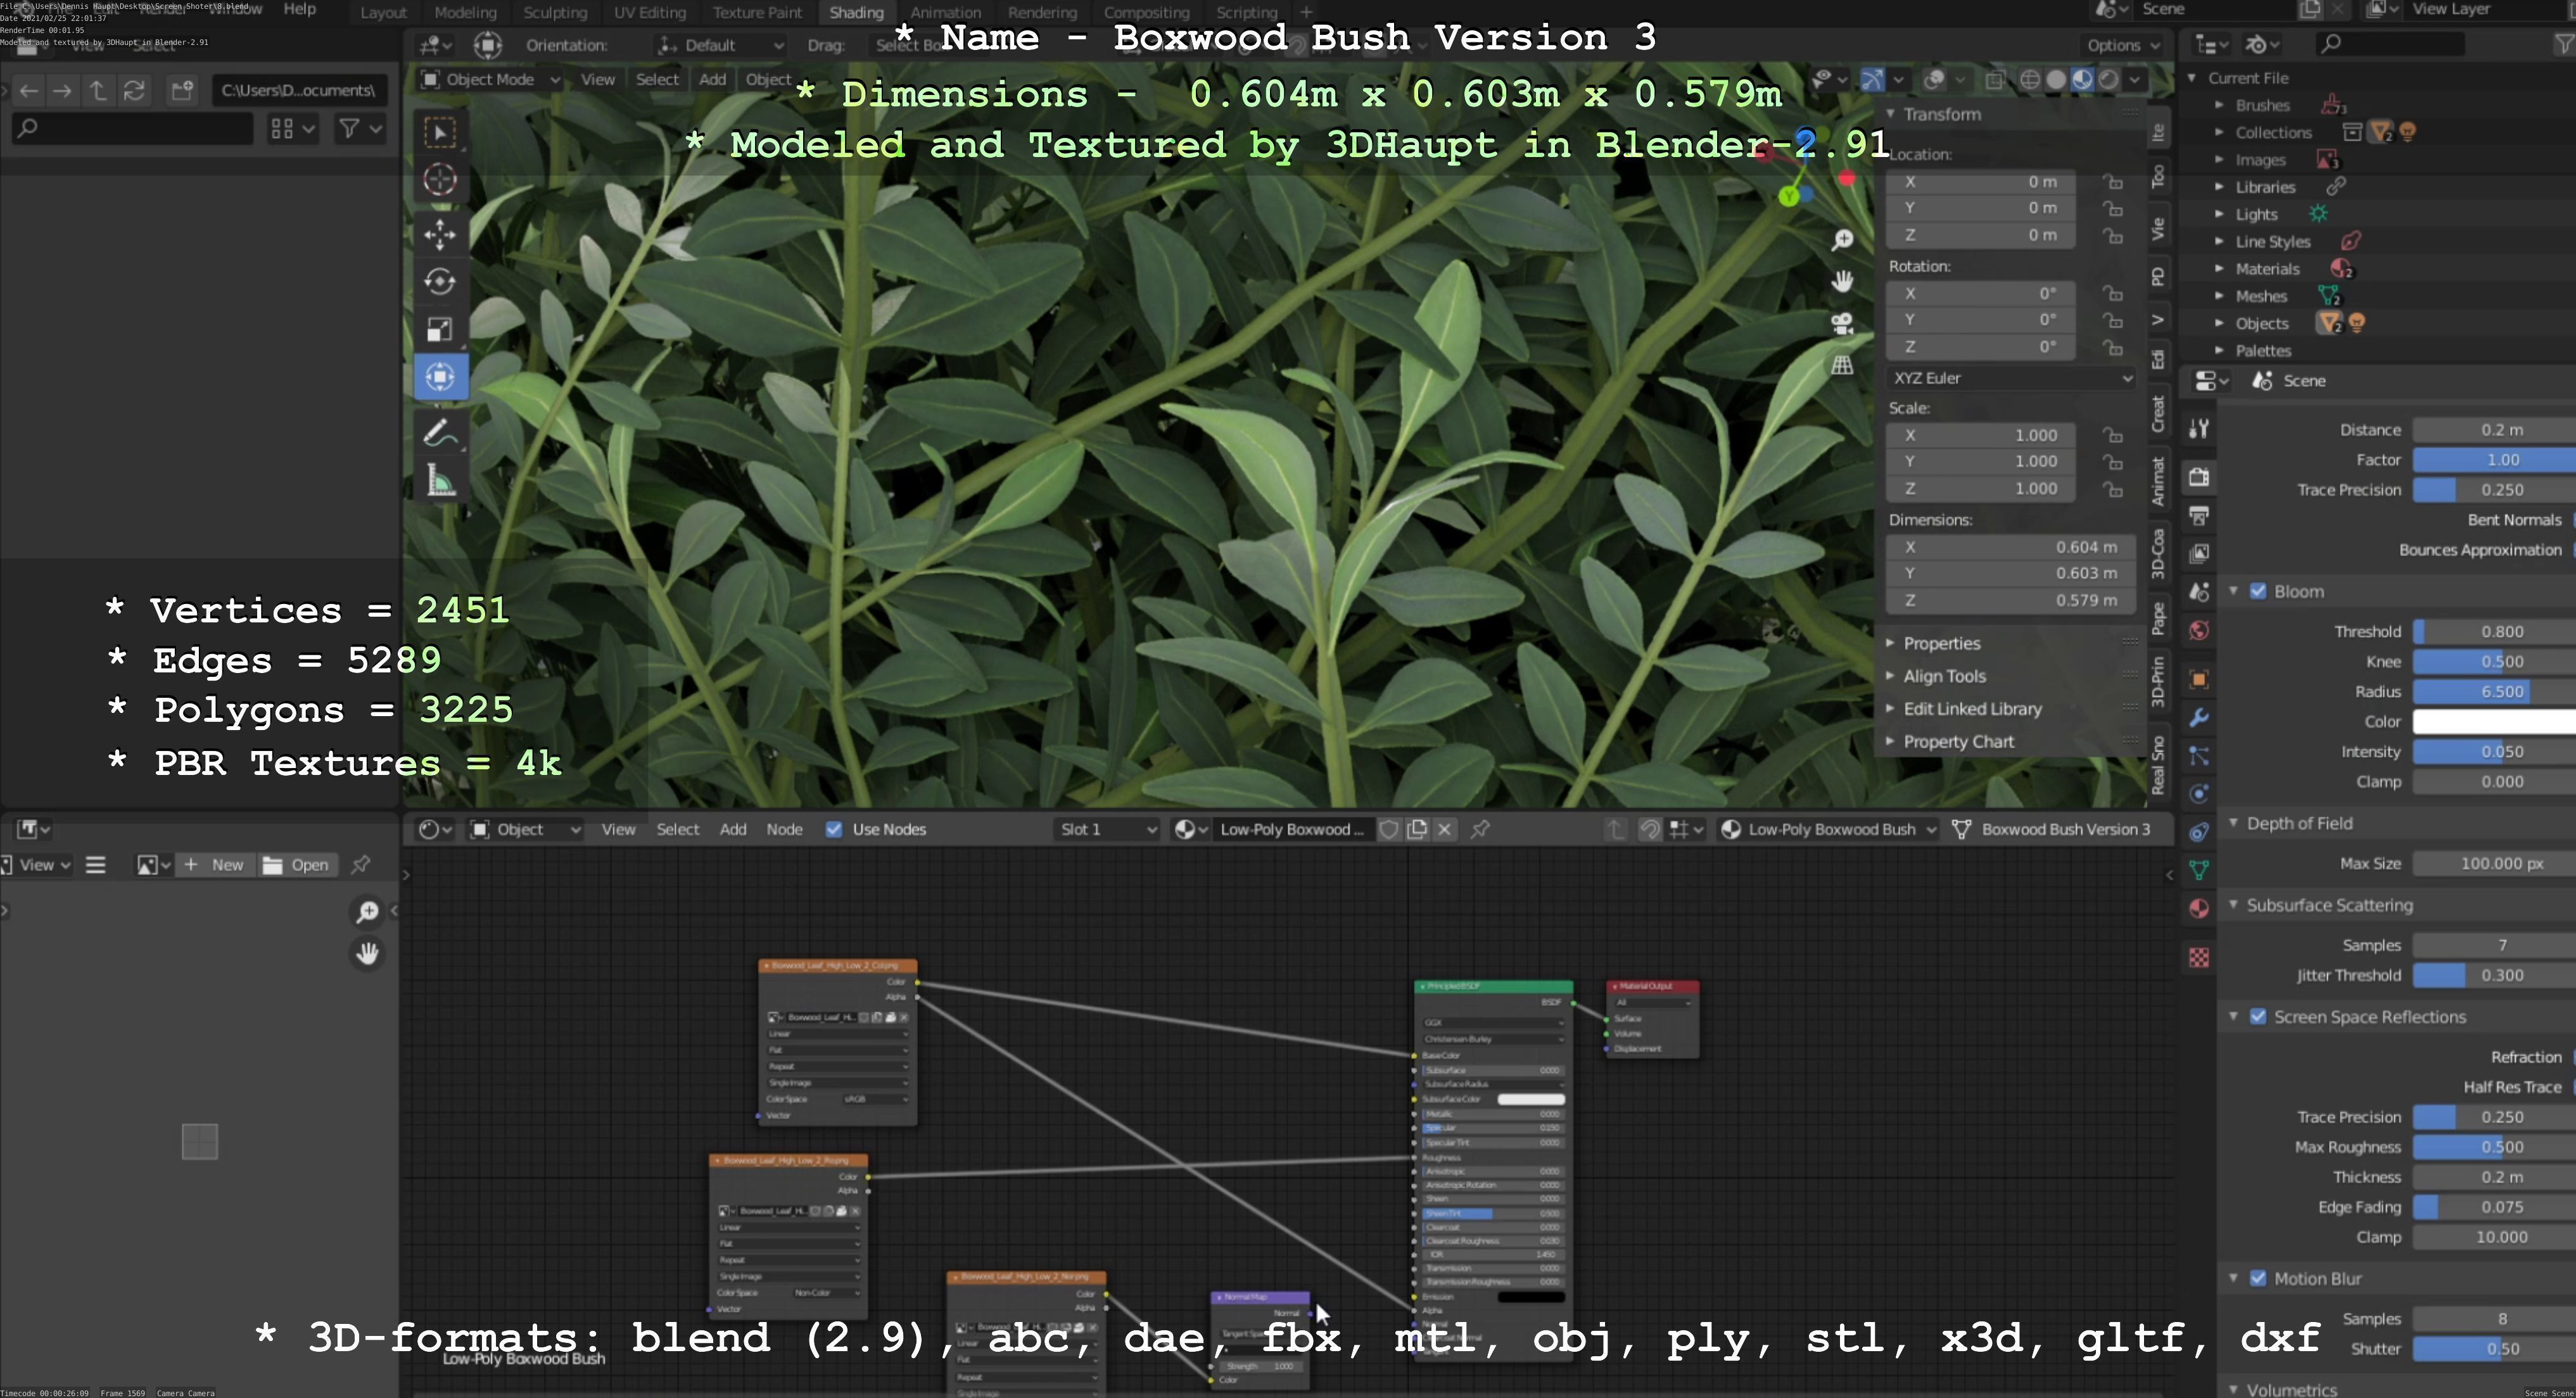The image size is (2576, 1398).
Task: Open the Modifier wrench properties tab
Action: click(2199, 717)
